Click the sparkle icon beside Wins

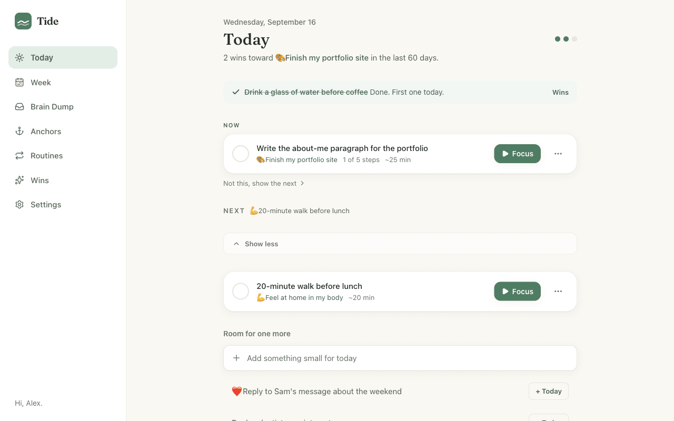coord(19,180)
